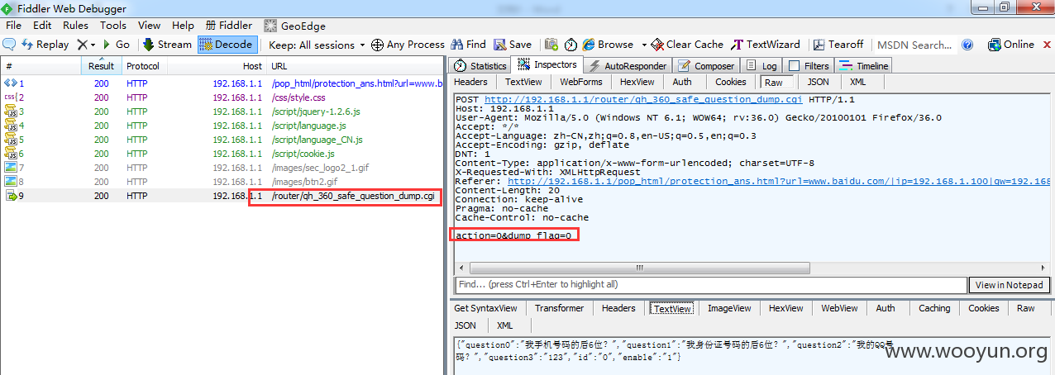The height and width of the screenshot is (375, 1055).
Task: Open the File menu
Action: coord(13,26)
